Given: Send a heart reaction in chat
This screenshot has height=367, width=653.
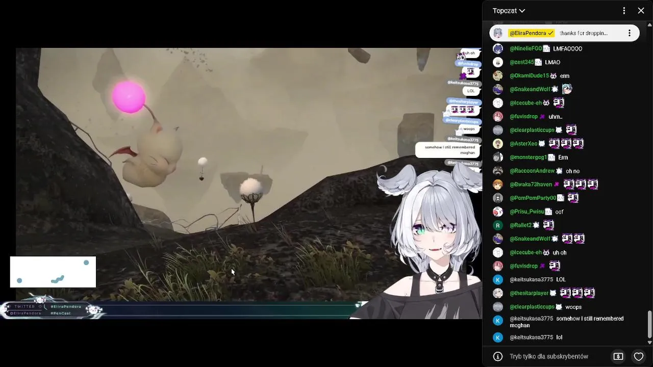Looking at the screenshot, I should pyautogui.click(x=639, y=356).
